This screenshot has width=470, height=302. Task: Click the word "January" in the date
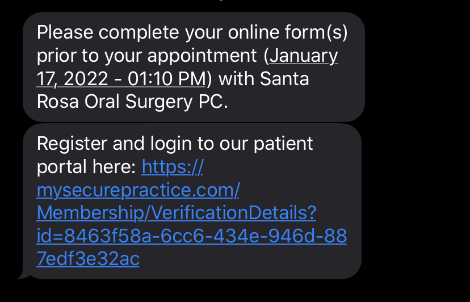[304, 56]
